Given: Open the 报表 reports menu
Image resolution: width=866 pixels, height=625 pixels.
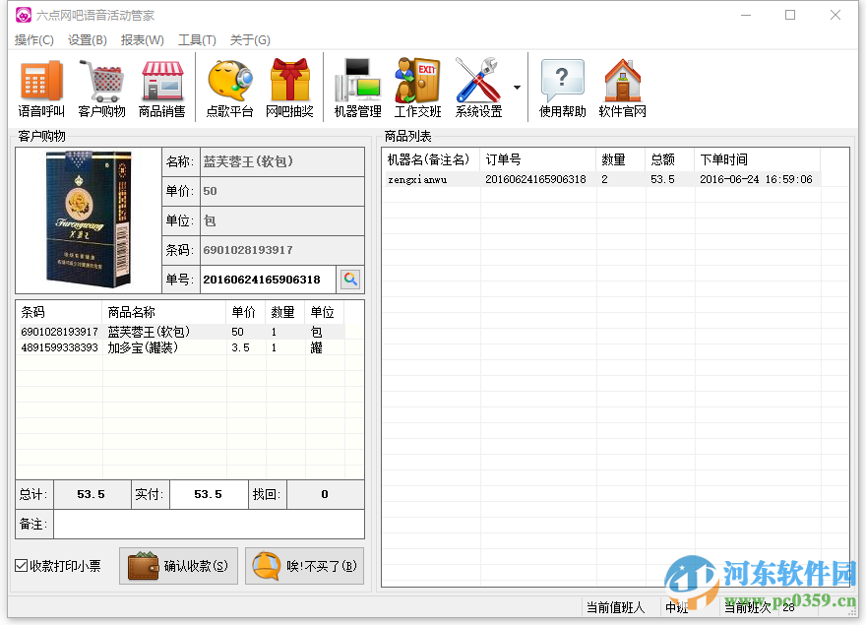Looking at the screenshot, I should point(142,40).
